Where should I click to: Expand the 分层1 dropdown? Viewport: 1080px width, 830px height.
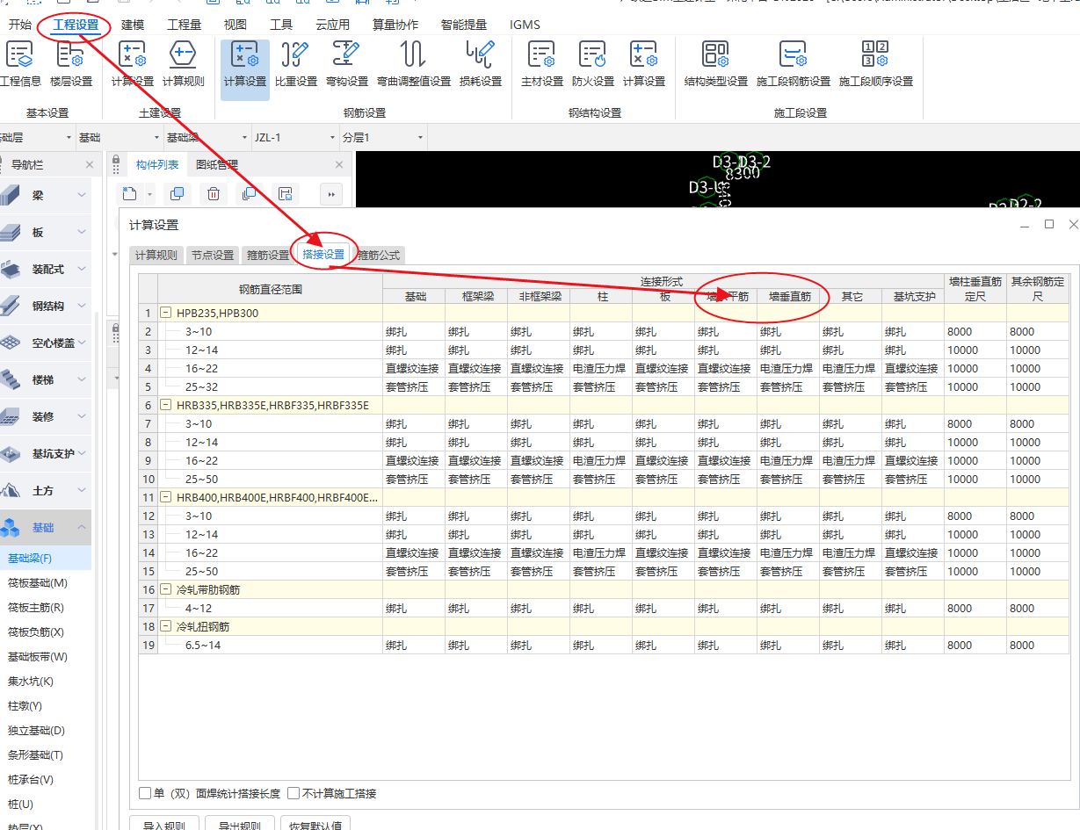click(420, 138)
